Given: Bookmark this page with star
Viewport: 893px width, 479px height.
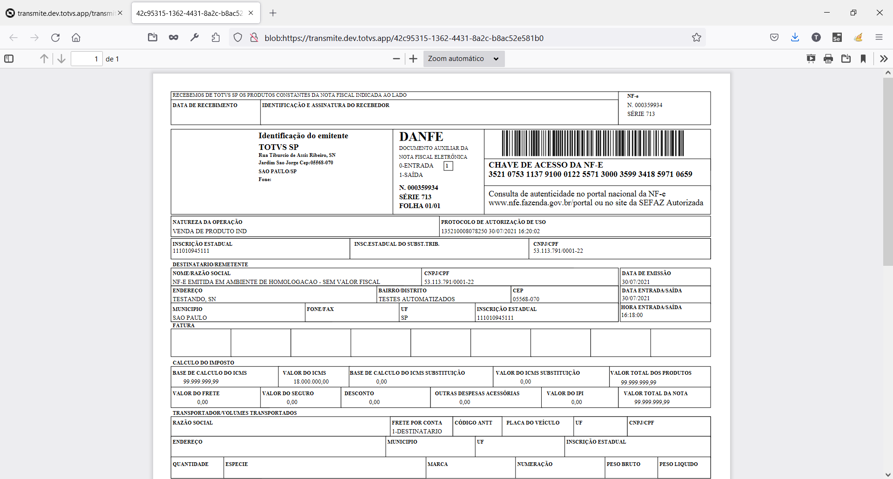Looking at the screenshot, I should (x=696, y=38).
